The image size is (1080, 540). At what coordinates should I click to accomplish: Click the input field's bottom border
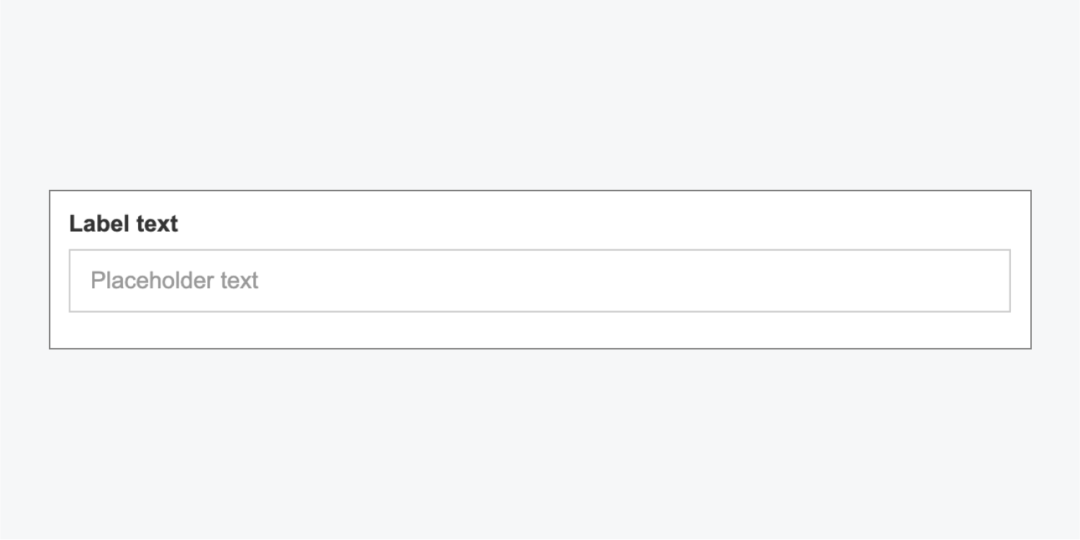click(540, 311)
